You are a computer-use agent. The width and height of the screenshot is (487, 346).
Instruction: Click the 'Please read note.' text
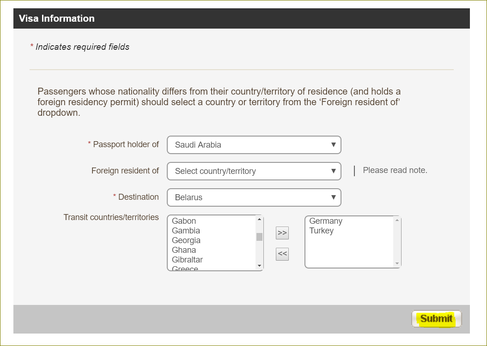[x=395, y=170]
